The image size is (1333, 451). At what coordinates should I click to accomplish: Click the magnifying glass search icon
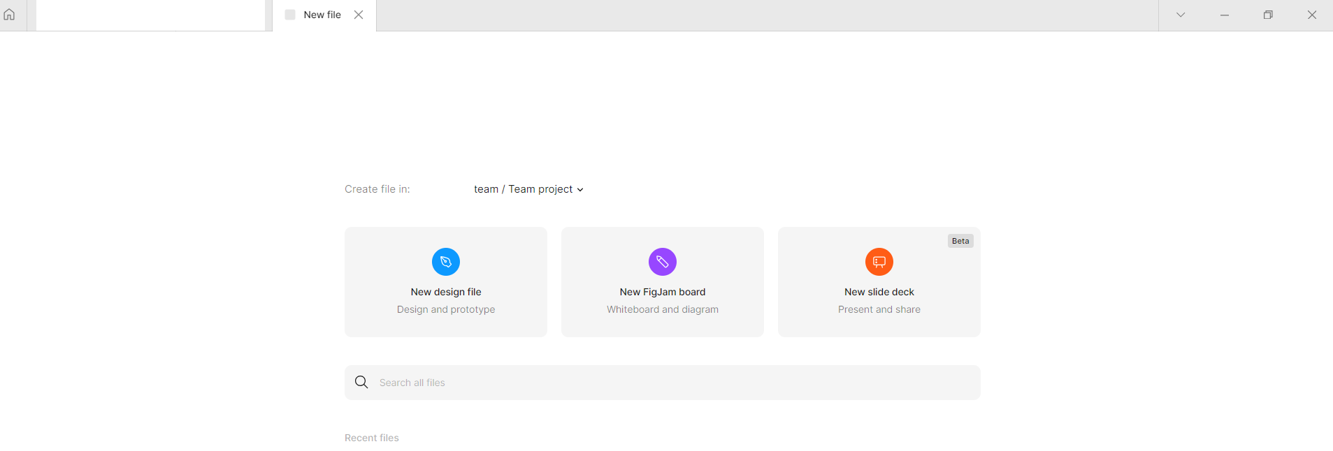click(361, 382)
